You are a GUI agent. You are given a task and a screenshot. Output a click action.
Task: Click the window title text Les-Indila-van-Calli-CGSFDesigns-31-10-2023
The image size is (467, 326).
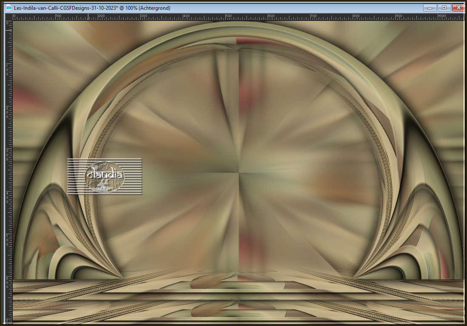pos(65,8)
